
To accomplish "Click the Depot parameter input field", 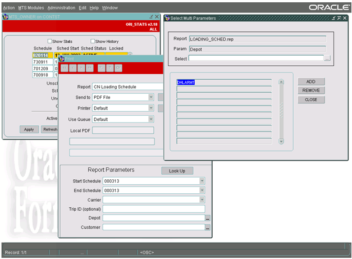I will pos(154,218).
